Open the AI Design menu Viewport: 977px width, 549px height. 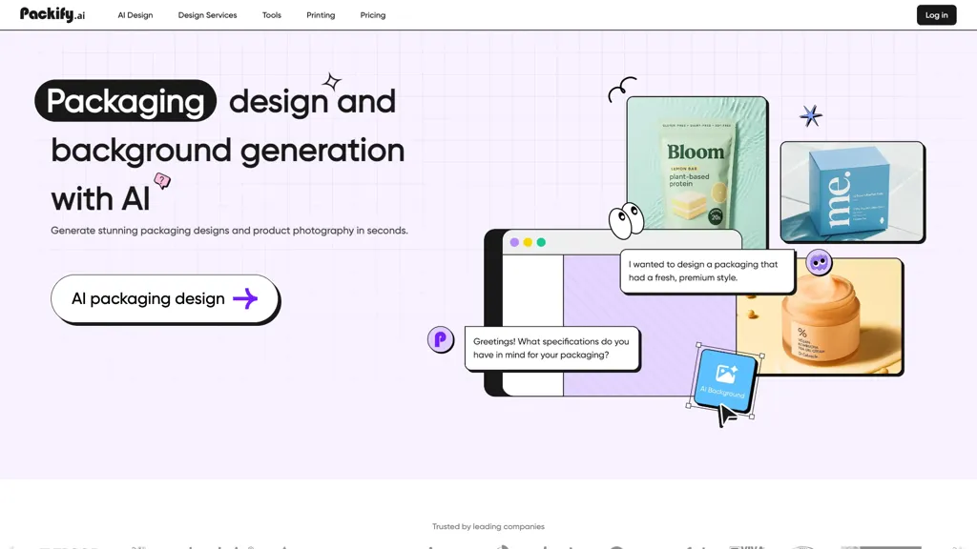coord(135,15)
